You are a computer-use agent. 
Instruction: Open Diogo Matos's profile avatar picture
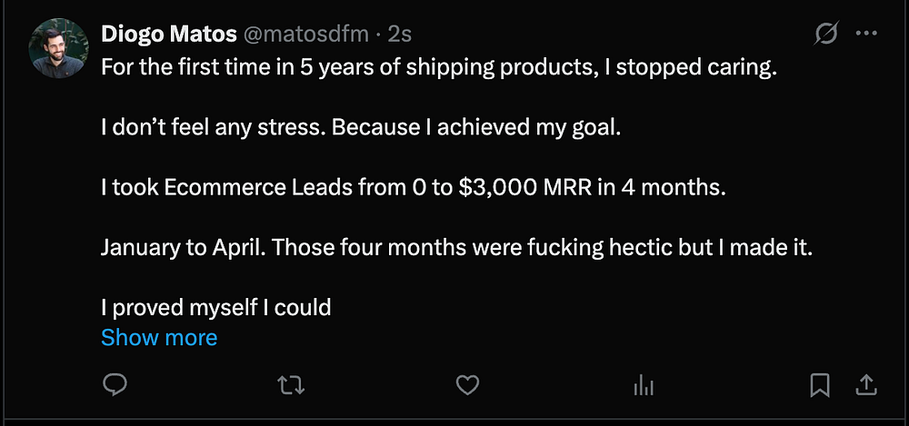[59, 49]
